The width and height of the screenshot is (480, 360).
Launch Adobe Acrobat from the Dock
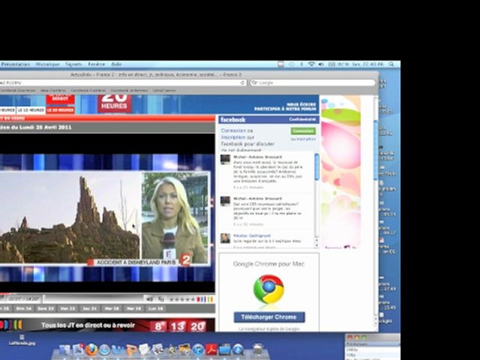coord(211,349)
